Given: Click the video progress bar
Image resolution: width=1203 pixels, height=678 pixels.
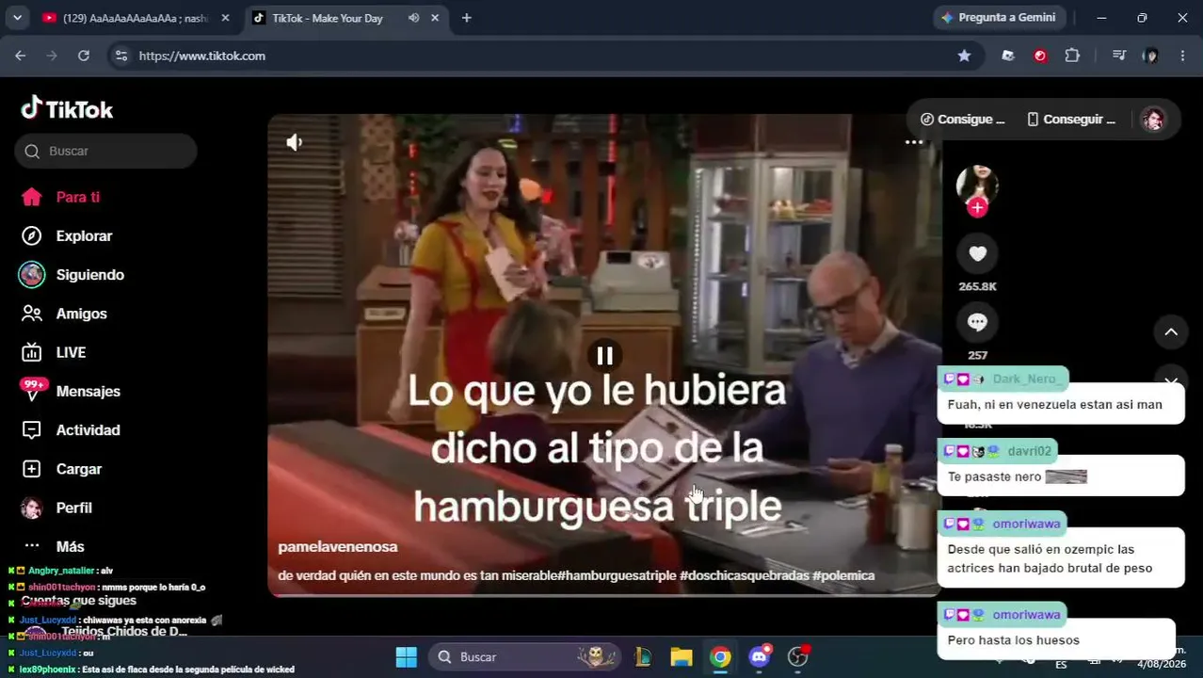Looking at the screenshot, I should pos(604,595).
